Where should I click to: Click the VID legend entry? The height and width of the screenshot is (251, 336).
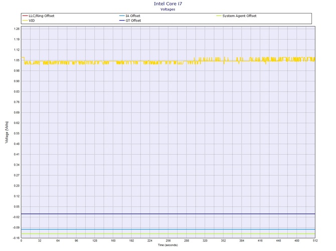tap(29, 20)
